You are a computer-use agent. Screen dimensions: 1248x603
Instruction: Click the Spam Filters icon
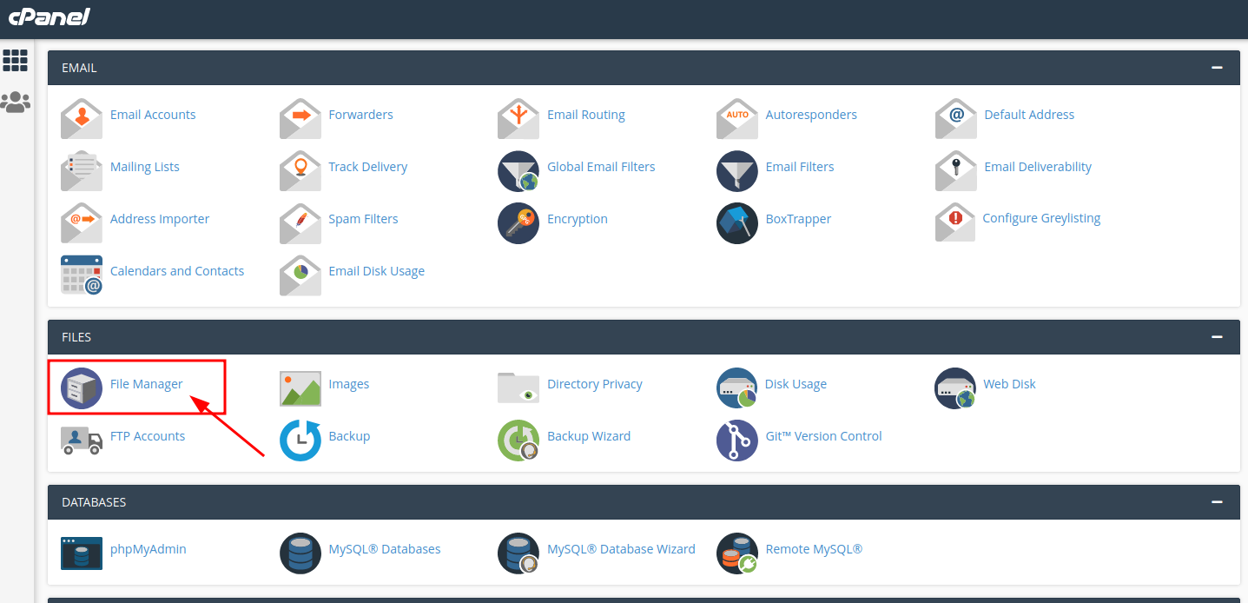[300, 223]
